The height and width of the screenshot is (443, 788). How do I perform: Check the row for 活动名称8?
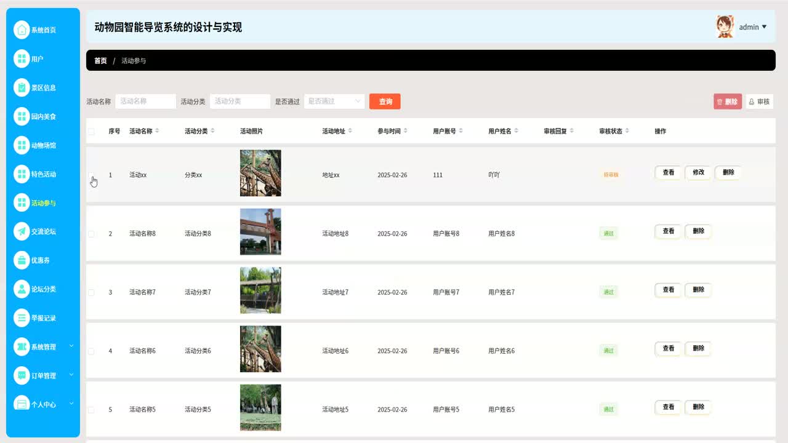coord(91,234)
